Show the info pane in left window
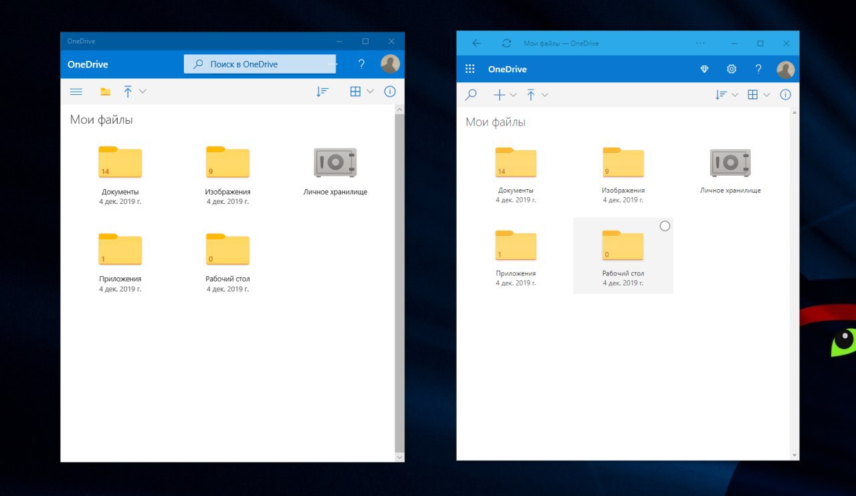This screenshot has width=856, height=496. (x=390, y=92)
